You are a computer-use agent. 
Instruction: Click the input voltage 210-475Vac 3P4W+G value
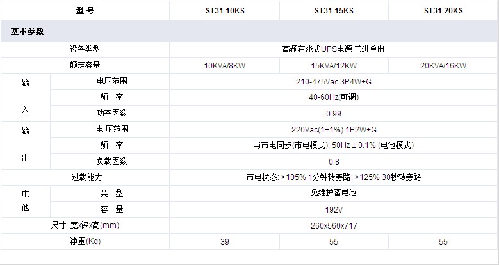pos(333,82)
